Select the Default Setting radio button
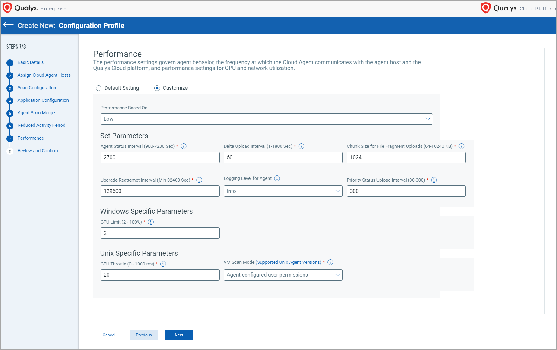557x350 pixels. 99,88
